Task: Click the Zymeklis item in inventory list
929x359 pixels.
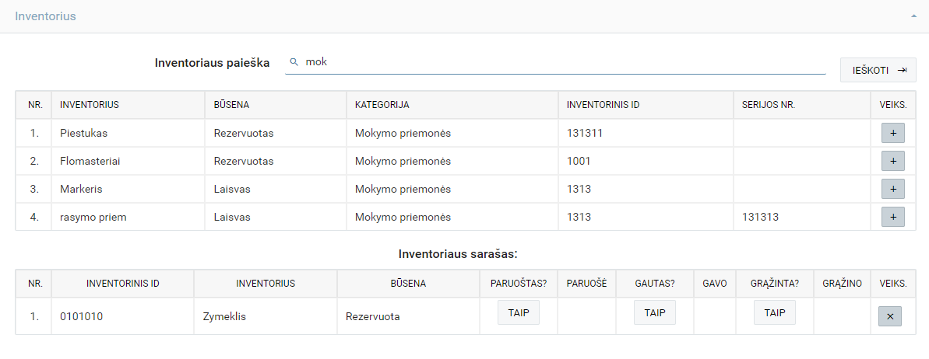Action: (224, 316)
